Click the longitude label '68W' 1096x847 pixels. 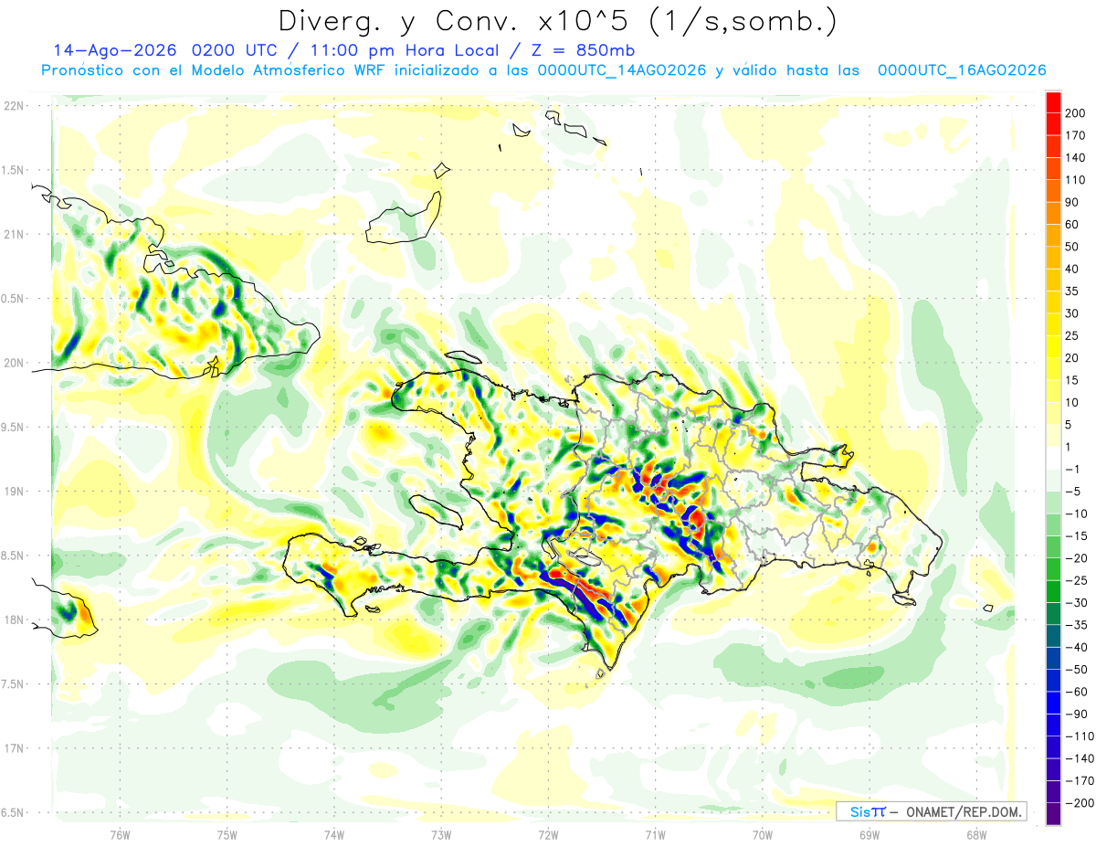click(x=975, y=835)
